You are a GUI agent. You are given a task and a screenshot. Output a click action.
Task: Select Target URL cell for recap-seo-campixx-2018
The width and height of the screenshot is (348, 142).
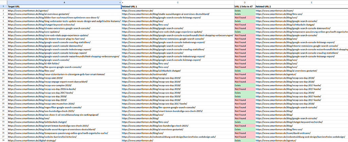click(64, 85)
